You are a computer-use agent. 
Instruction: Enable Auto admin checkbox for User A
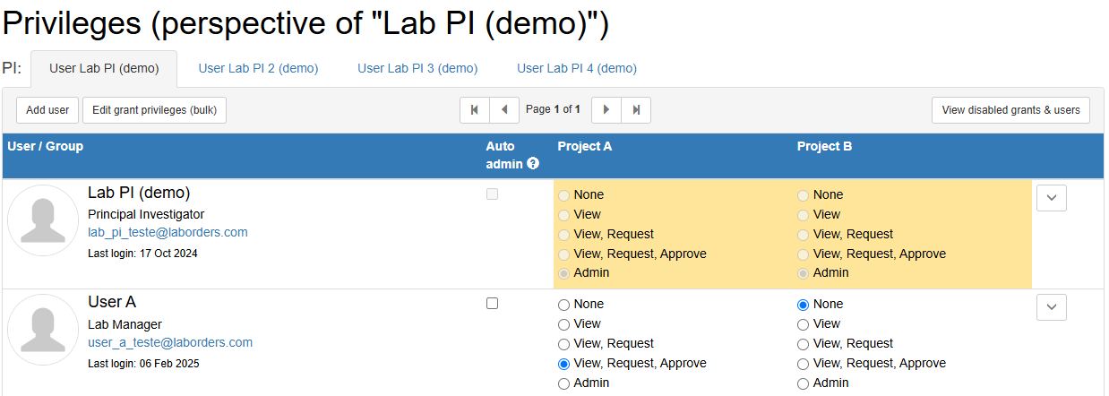pyautogui.click(x=492, y=304)
